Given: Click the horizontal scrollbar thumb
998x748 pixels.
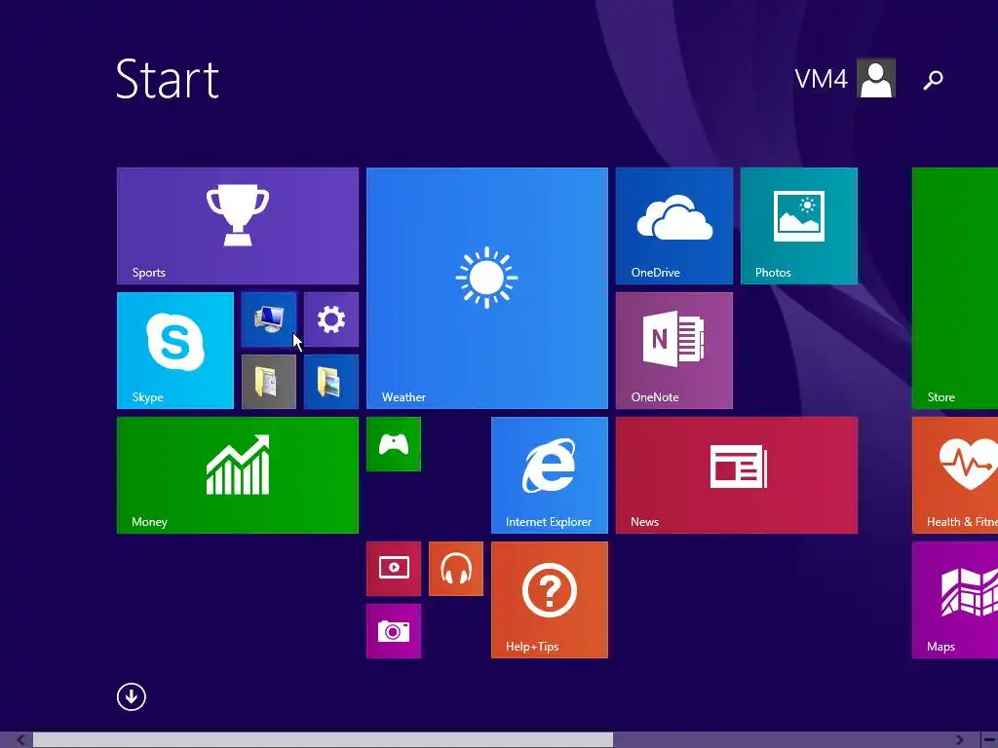Looking at the screenshot, I should 323,740.
